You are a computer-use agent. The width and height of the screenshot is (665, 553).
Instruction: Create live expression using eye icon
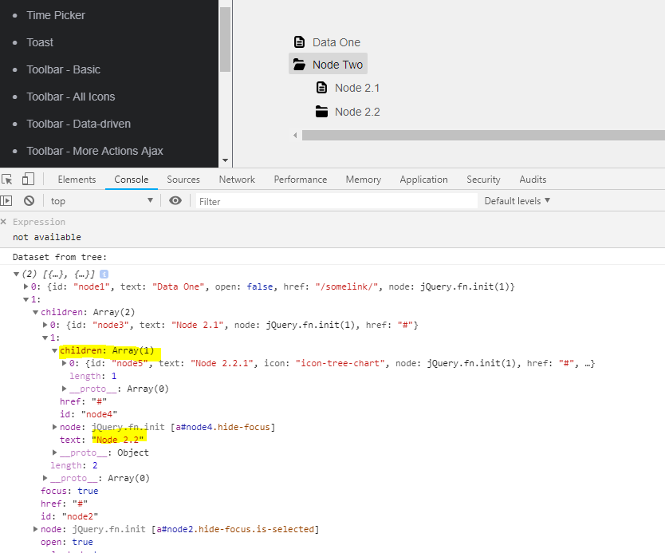click(x=175, y=201)
